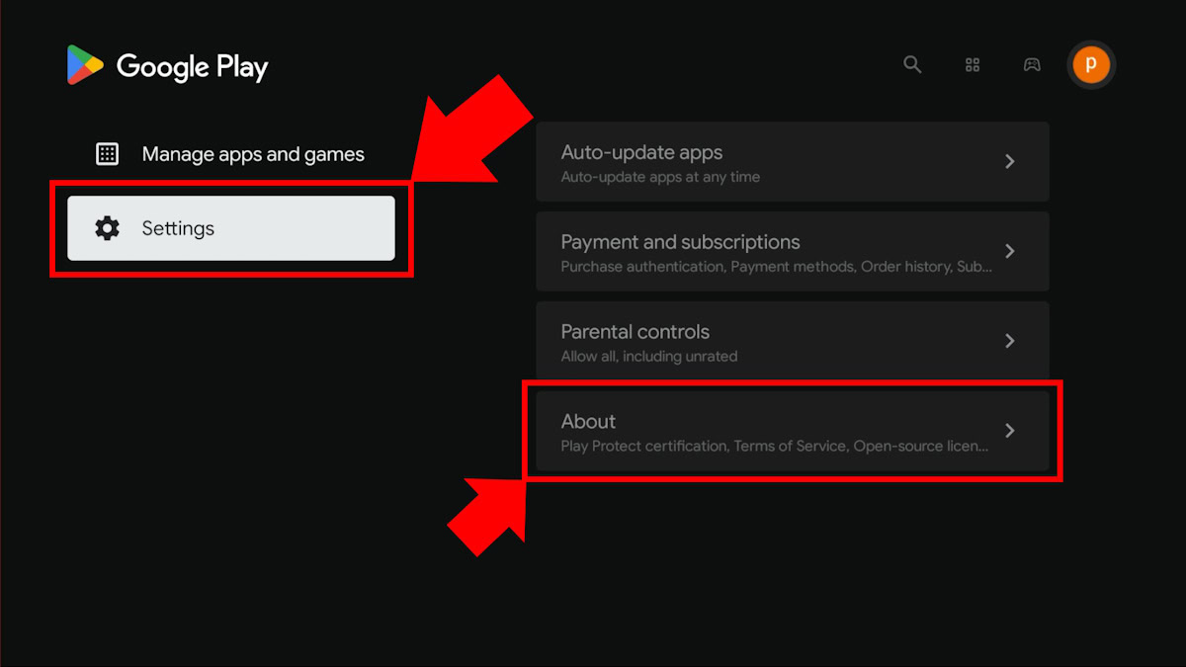Open the About section
This screenshot has height=667, width=1186.
point(793,431)
